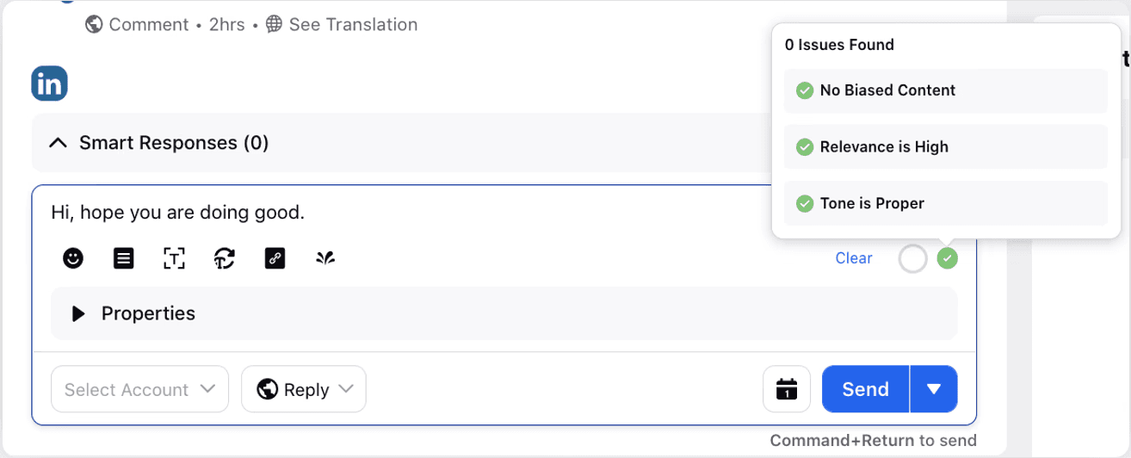Open the Select Account dropdown
The width and height of the screenshot is (1131, 458).
pyautogui.click(x=139, y=389)
